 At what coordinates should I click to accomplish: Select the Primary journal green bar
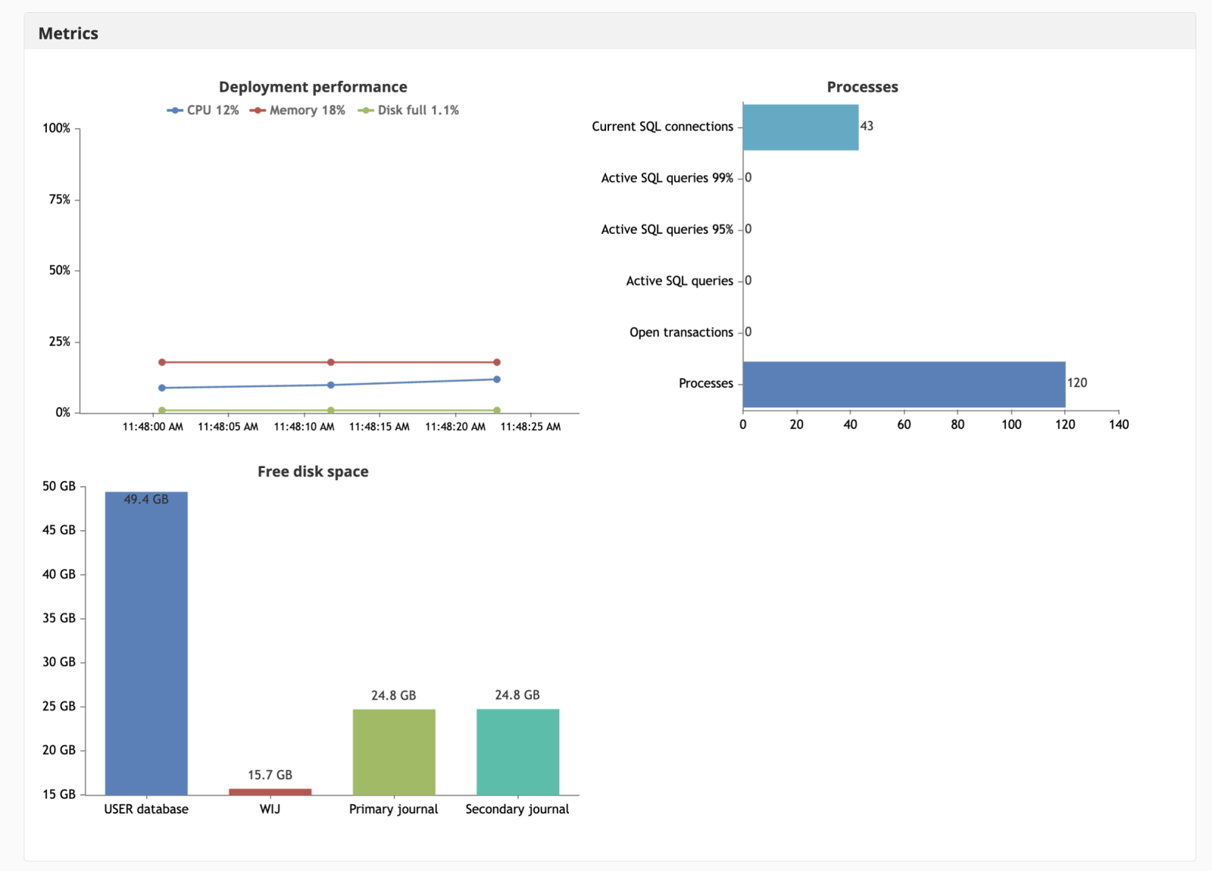point(394,752)
